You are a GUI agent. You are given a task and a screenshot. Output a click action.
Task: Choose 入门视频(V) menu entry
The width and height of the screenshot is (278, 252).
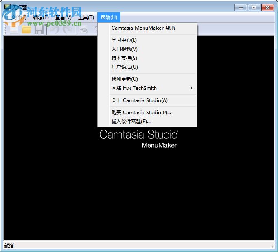[147, 49]
